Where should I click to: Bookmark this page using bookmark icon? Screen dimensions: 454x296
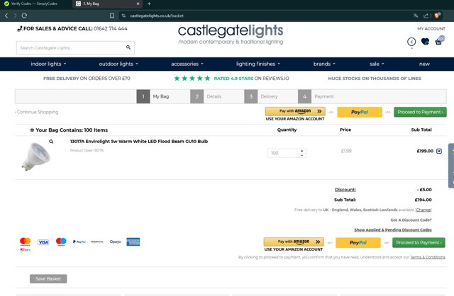[112, 16]
